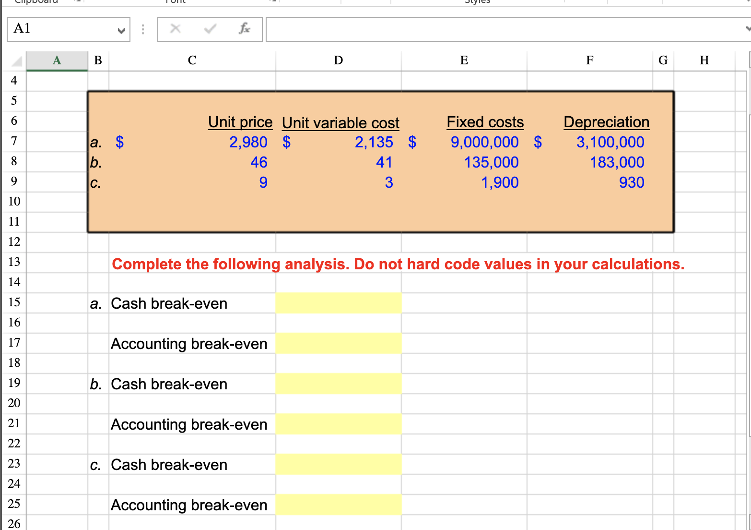Select column F header

[x=590, y=61]
